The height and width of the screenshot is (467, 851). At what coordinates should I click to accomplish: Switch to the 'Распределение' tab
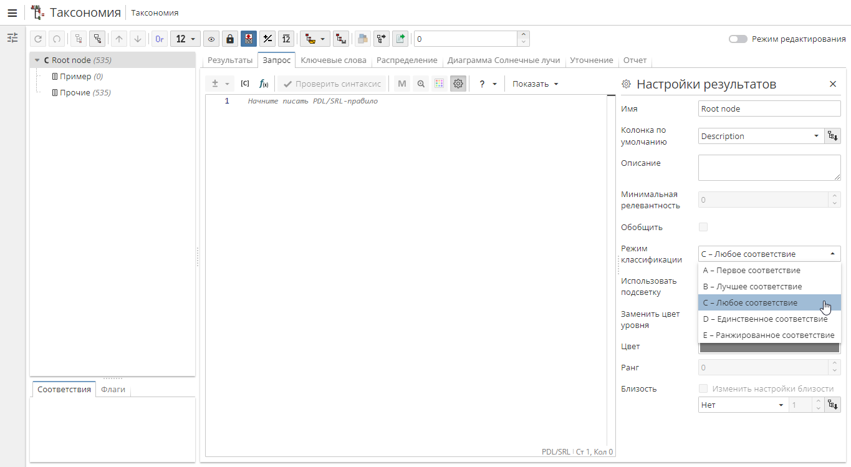click(406, 60)
